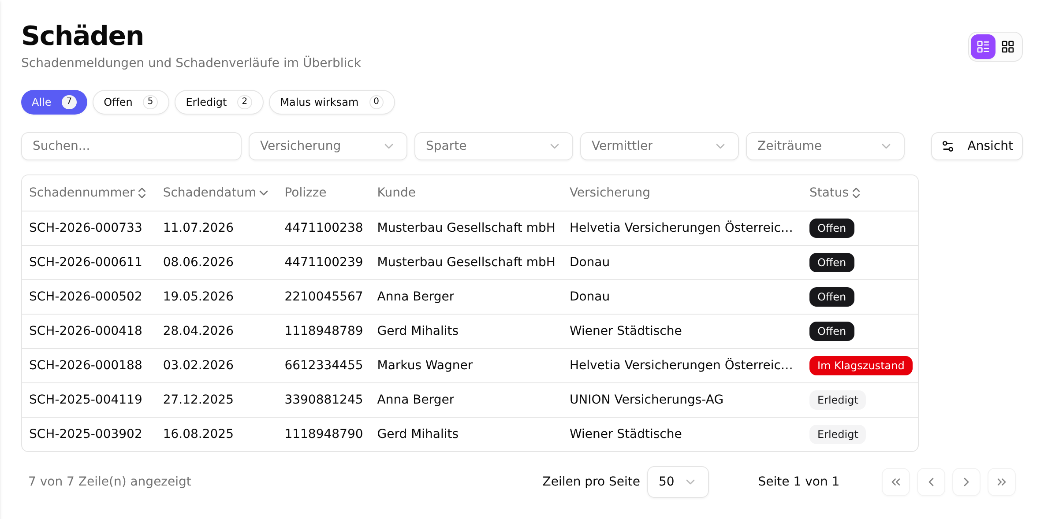
Task: Open the Versicherung dropdown filter
Action: 328,146
